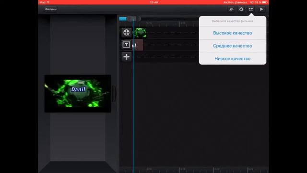307x173 pixels.
Task: Tap the Wi-Fi icon in status bar
Action: click(x=48, y=2)
